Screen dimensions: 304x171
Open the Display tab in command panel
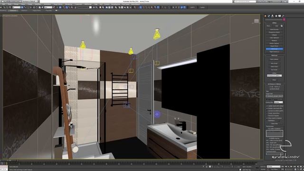pyautogui.click(x=280, y=16)
